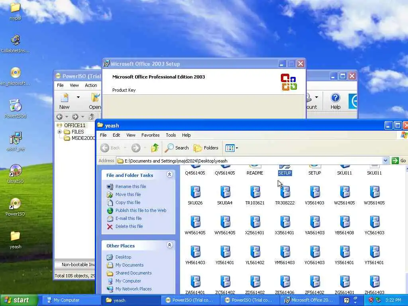408x306 pixels.
Task: Open the New button dropdown arrow in PowerISO
Action: [78, 97]
